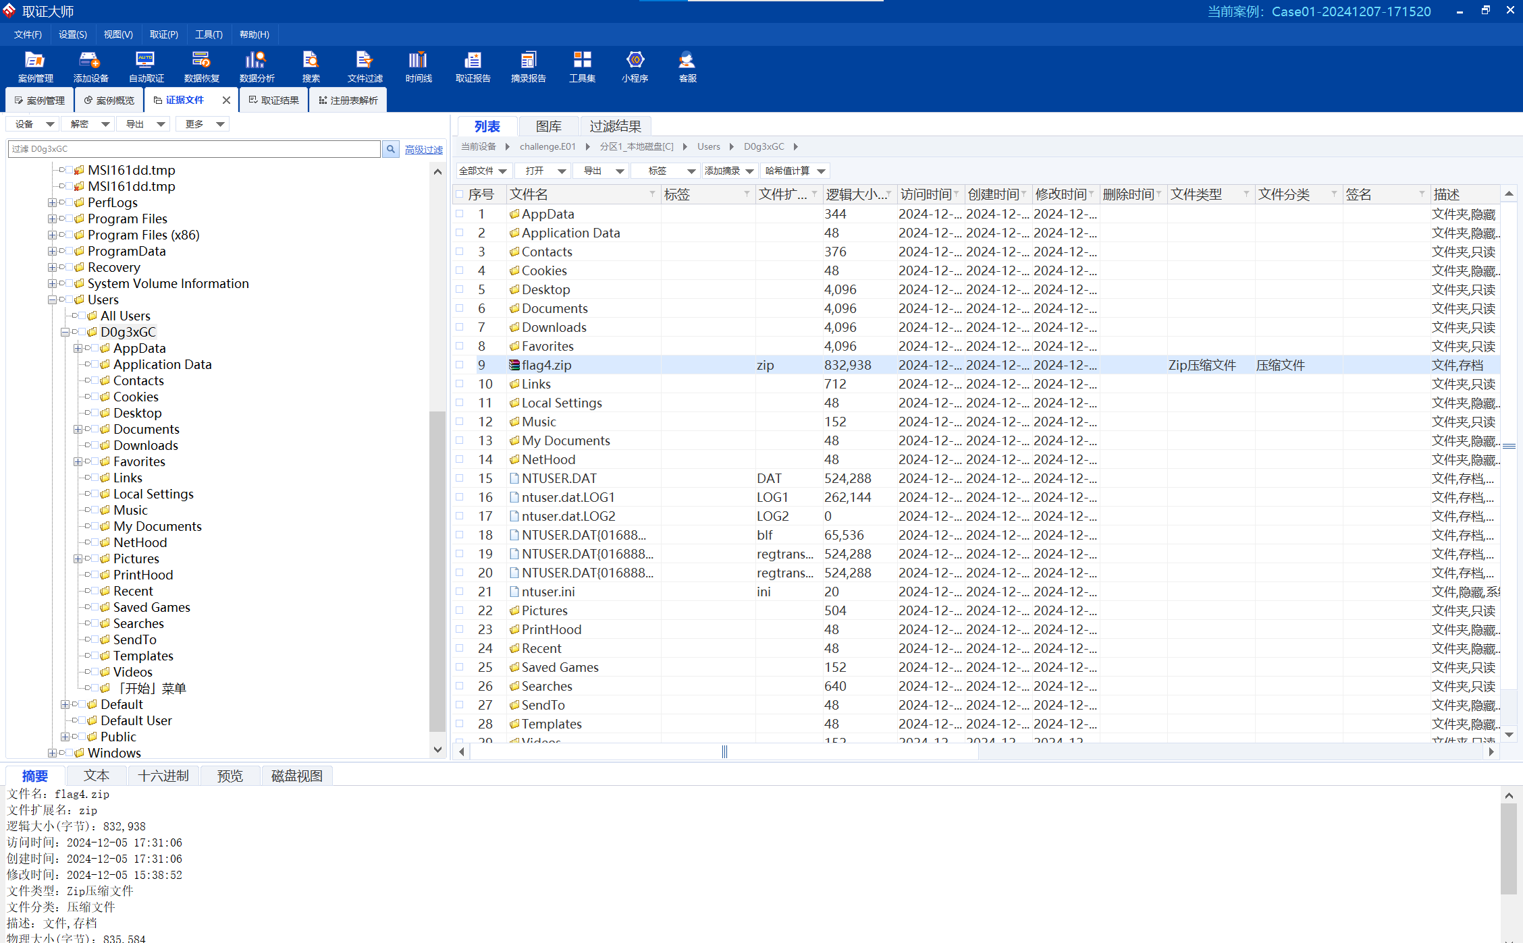Screen dimensions: 1523x943
Task: Click the 取证大师 app logo
Action: click(x=9, y=11)
